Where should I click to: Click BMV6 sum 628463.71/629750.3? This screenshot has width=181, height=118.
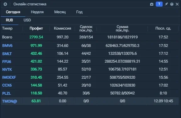point(122,46)
